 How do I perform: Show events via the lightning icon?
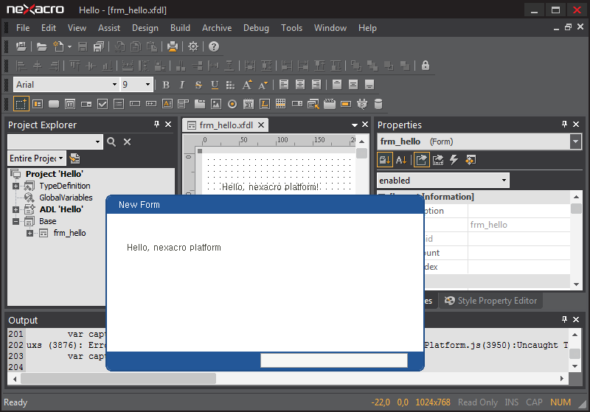[454, 160]
